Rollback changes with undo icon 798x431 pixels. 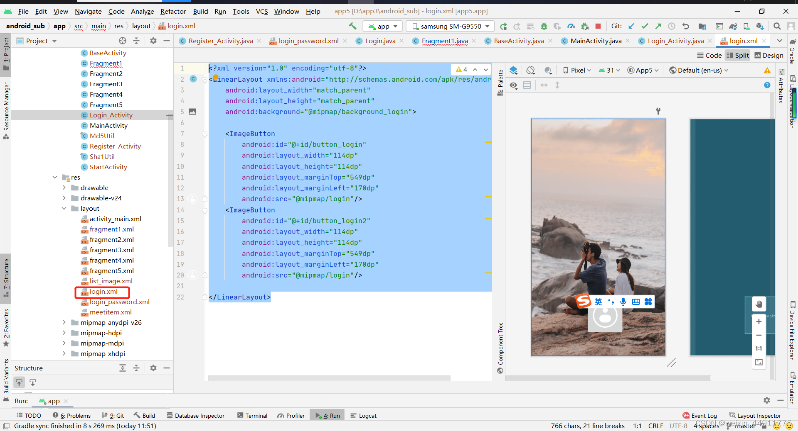[685, 26]
